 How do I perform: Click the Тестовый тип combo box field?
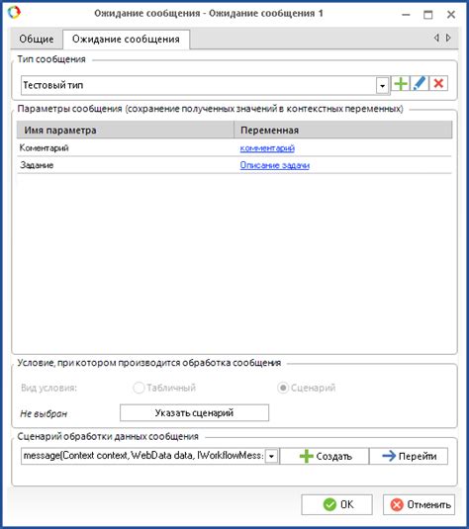[205, 85]
